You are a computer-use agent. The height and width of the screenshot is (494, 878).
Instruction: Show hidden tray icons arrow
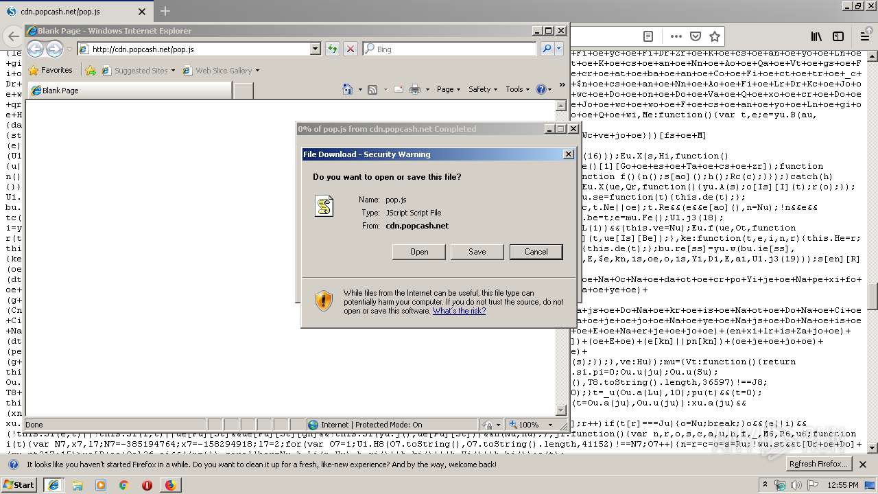coord(765,485)
